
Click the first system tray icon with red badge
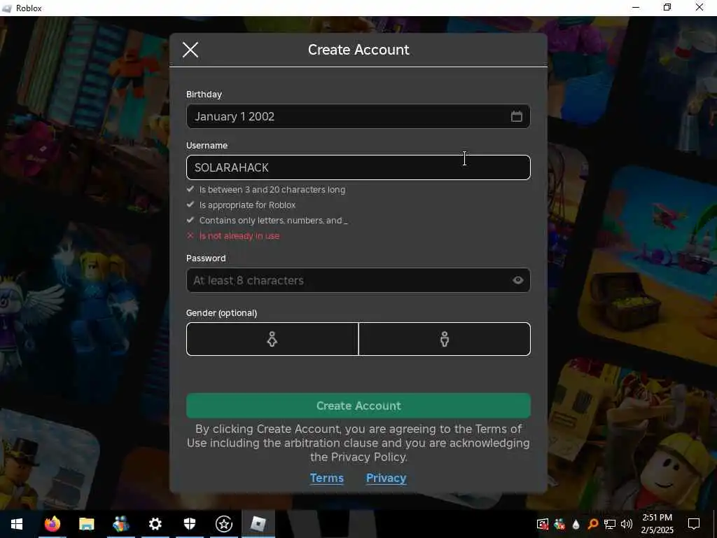click(x=543, y=524)
